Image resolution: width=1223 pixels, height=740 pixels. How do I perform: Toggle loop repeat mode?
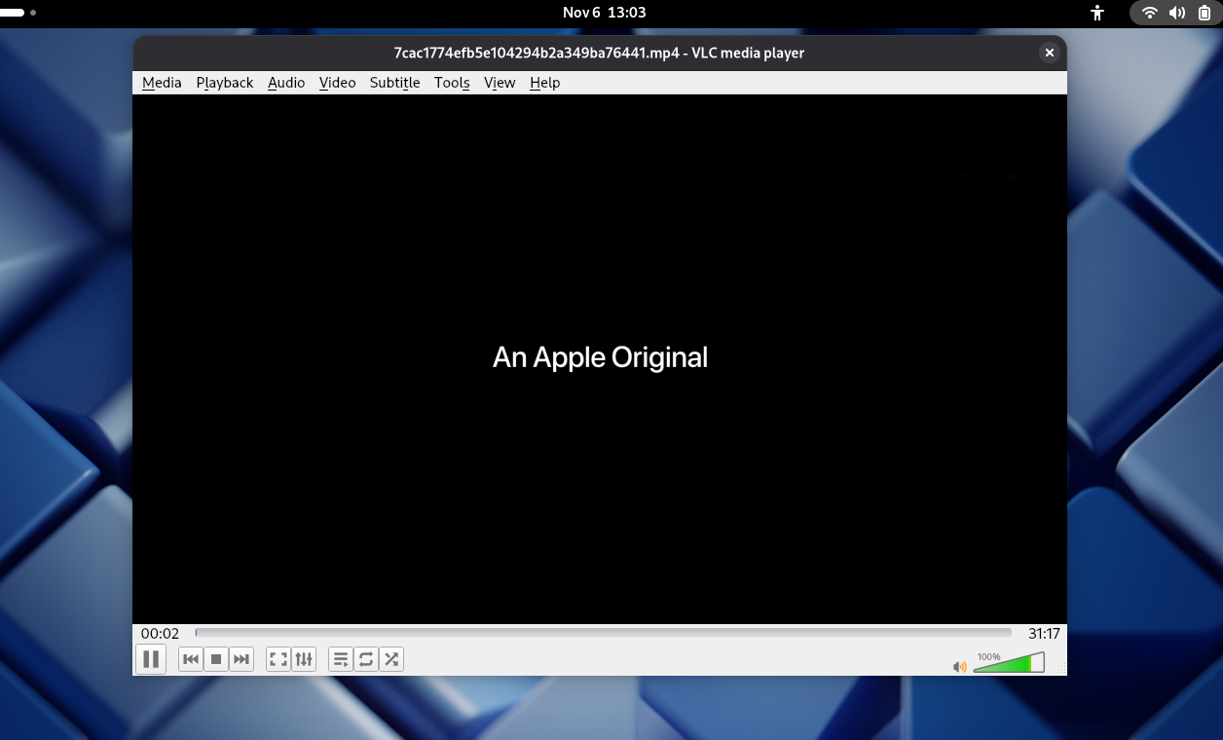pos(366,659)
